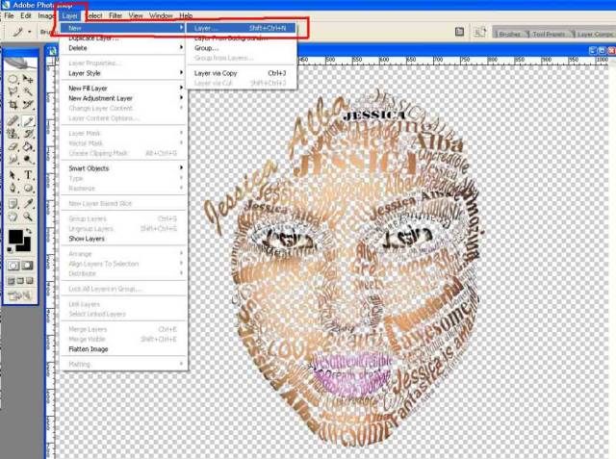Expand the New Adjustment Layer submenu
Screen dimensions: 616x459
click(x=123, y=98)
